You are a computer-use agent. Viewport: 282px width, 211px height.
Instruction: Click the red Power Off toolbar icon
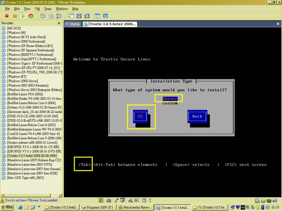7,16
